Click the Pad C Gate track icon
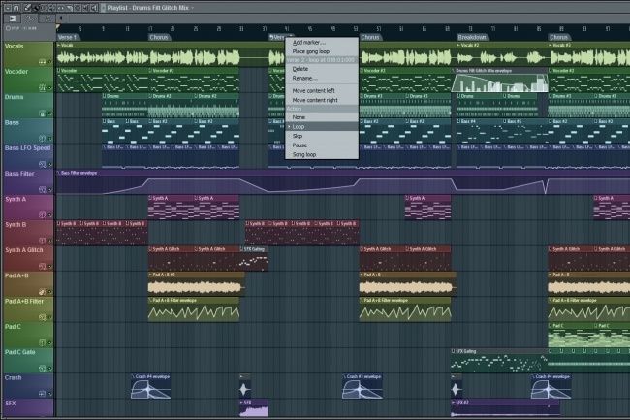The width and height of the screenshot is (630, 420). point(43,369)
